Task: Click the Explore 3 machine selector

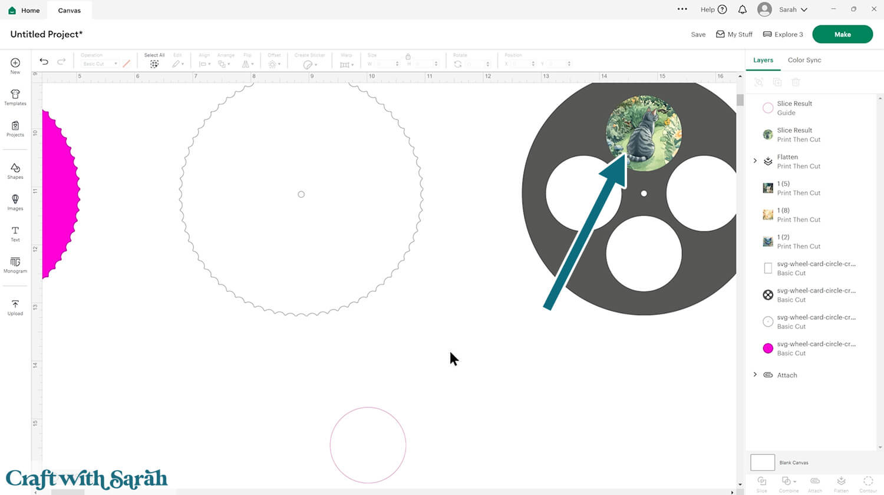Action: [783, 34]
